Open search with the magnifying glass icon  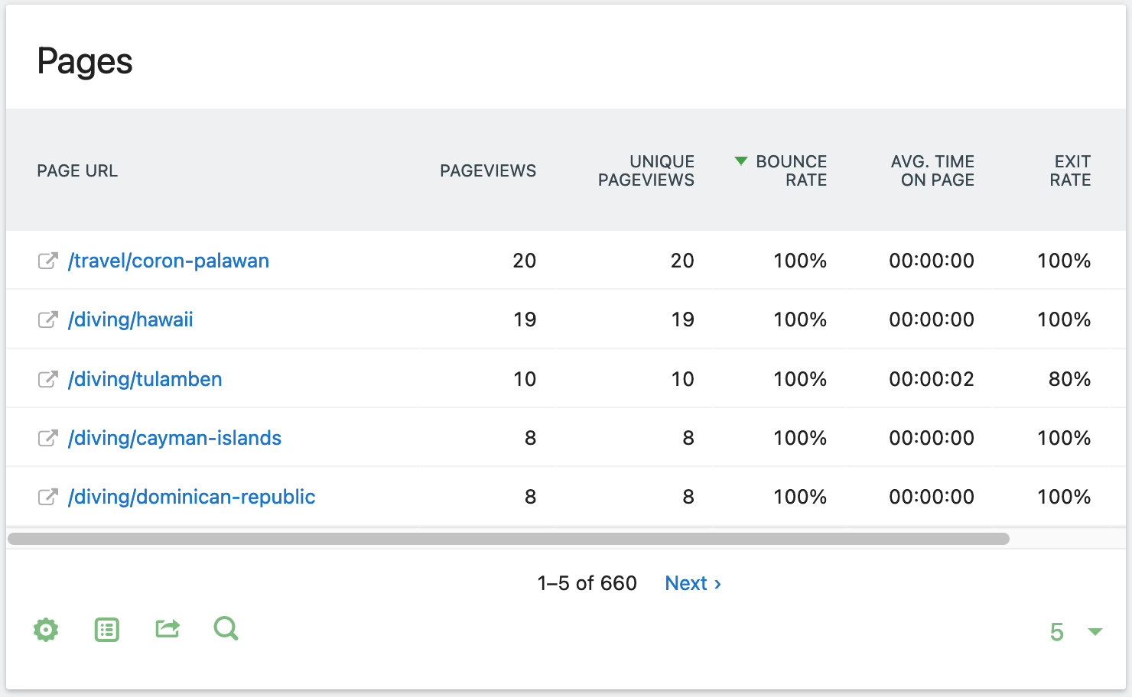[226, 629]
